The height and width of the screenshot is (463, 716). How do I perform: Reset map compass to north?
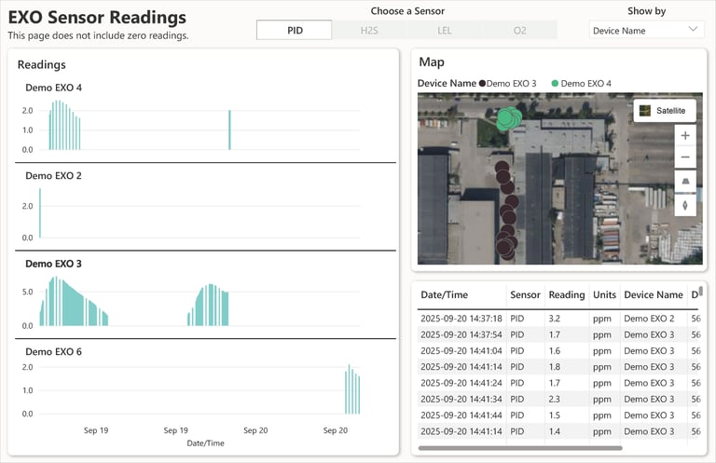(x=685, y=205)
